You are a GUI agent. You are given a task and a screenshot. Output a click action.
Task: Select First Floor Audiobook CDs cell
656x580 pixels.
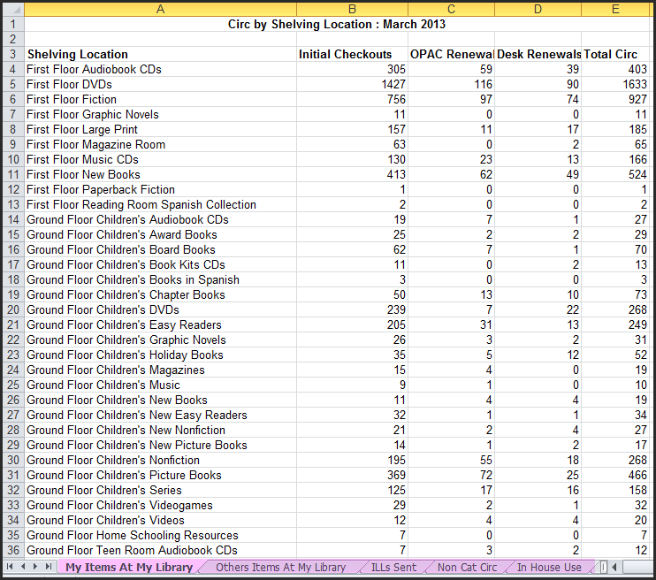pos(160,70)
